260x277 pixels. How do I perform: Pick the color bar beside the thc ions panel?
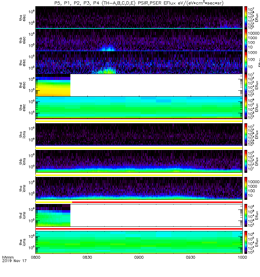(246, 188)
